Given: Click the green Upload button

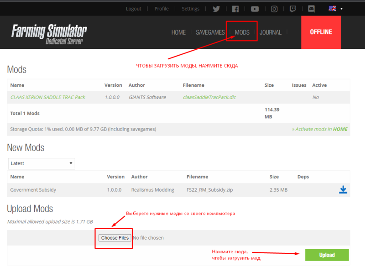Looking at the screenshot, I should coord(327,255).
